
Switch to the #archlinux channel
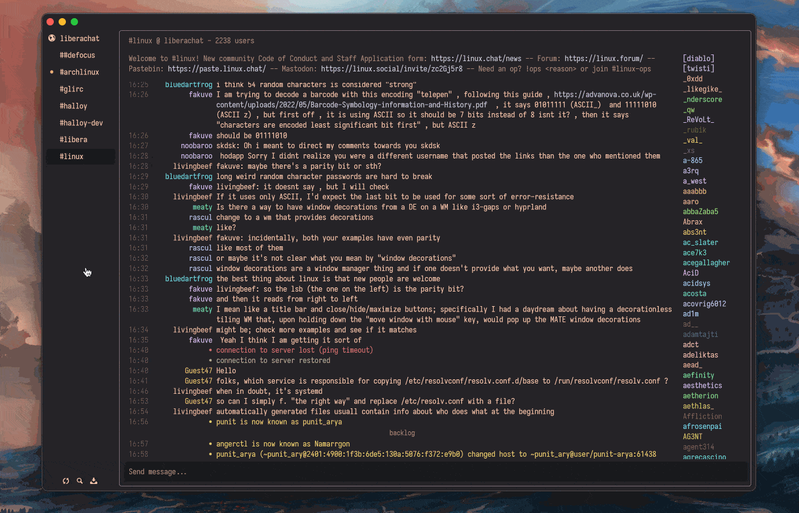tap(80, 72)
